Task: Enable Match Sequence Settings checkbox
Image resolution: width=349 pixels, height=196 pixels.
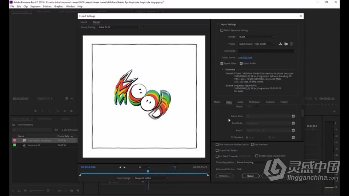Action: tap(222, 30)
